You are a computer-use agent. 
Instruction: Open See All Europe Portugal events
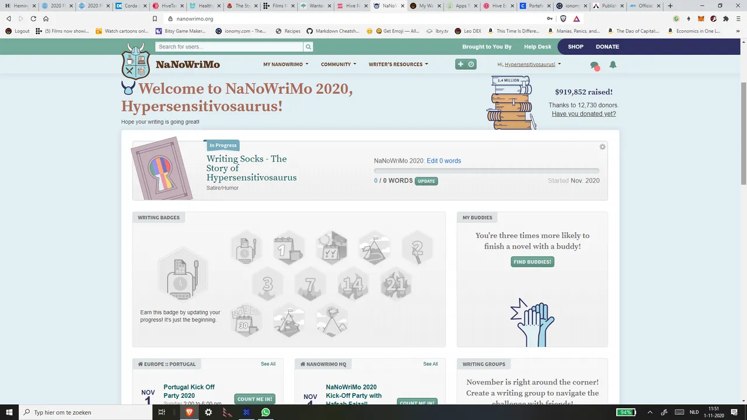click(268, 364)
